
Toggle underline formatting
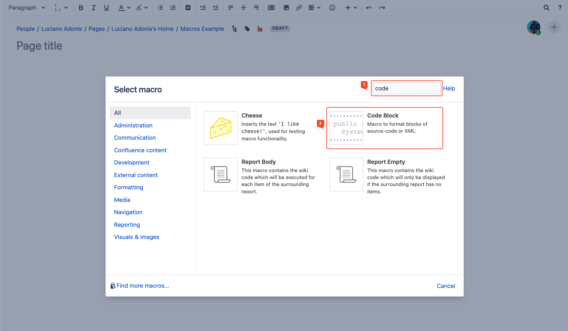click(107, 8)
